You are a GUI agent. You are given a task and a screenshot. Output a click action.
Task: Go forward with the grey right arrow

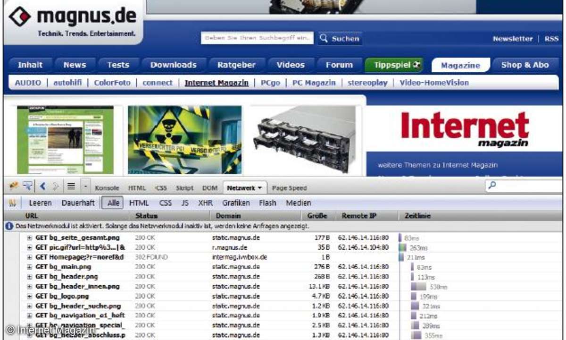point(56,187)
